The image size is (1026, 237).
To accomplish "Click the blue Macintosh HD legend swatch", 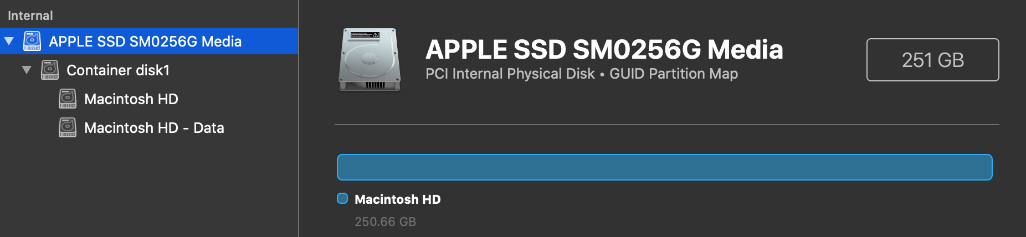I will tap(342, 198).
